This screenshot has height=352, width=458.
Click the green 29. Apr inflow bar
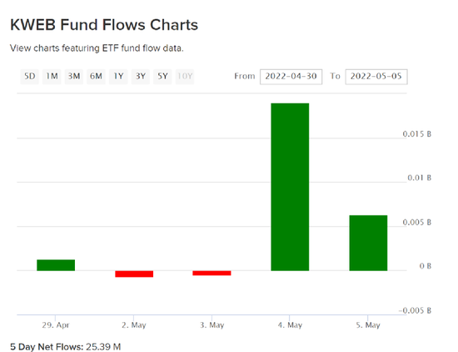[x=56, y=265]
